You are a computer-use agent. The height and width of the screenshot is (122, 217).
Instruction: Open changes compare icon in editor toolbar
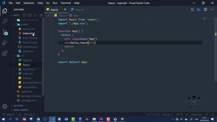(x=192, y=9)
